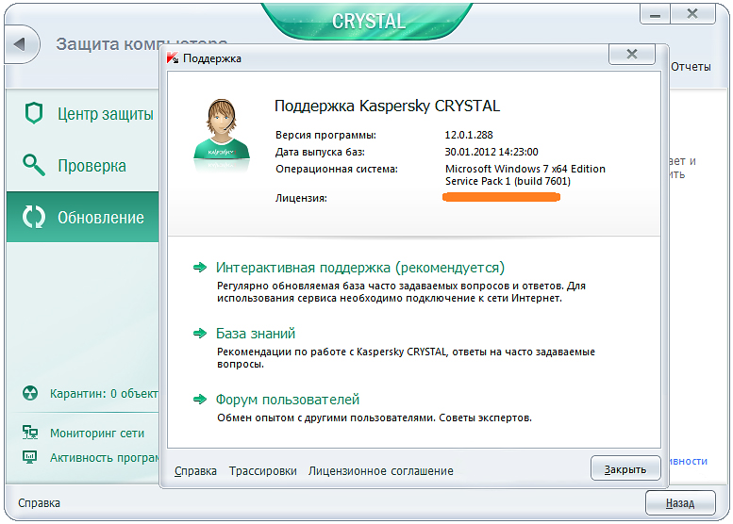The width and height of the screenshot is (733, 524).
Task: Click the back arrow in the main window
Action: (x=20, y=44)
